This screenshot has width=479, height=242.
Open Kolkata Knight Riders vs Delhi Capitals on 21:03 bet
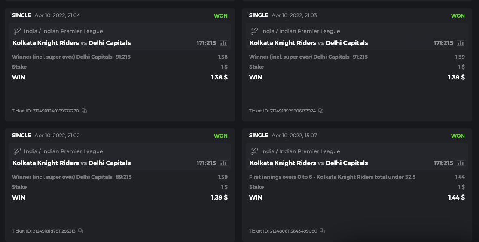(x=308, y=43)
